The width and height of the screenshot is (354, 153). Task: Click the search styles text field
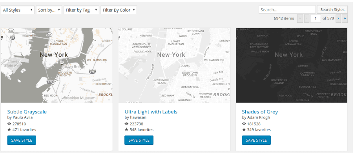[287, 10]
